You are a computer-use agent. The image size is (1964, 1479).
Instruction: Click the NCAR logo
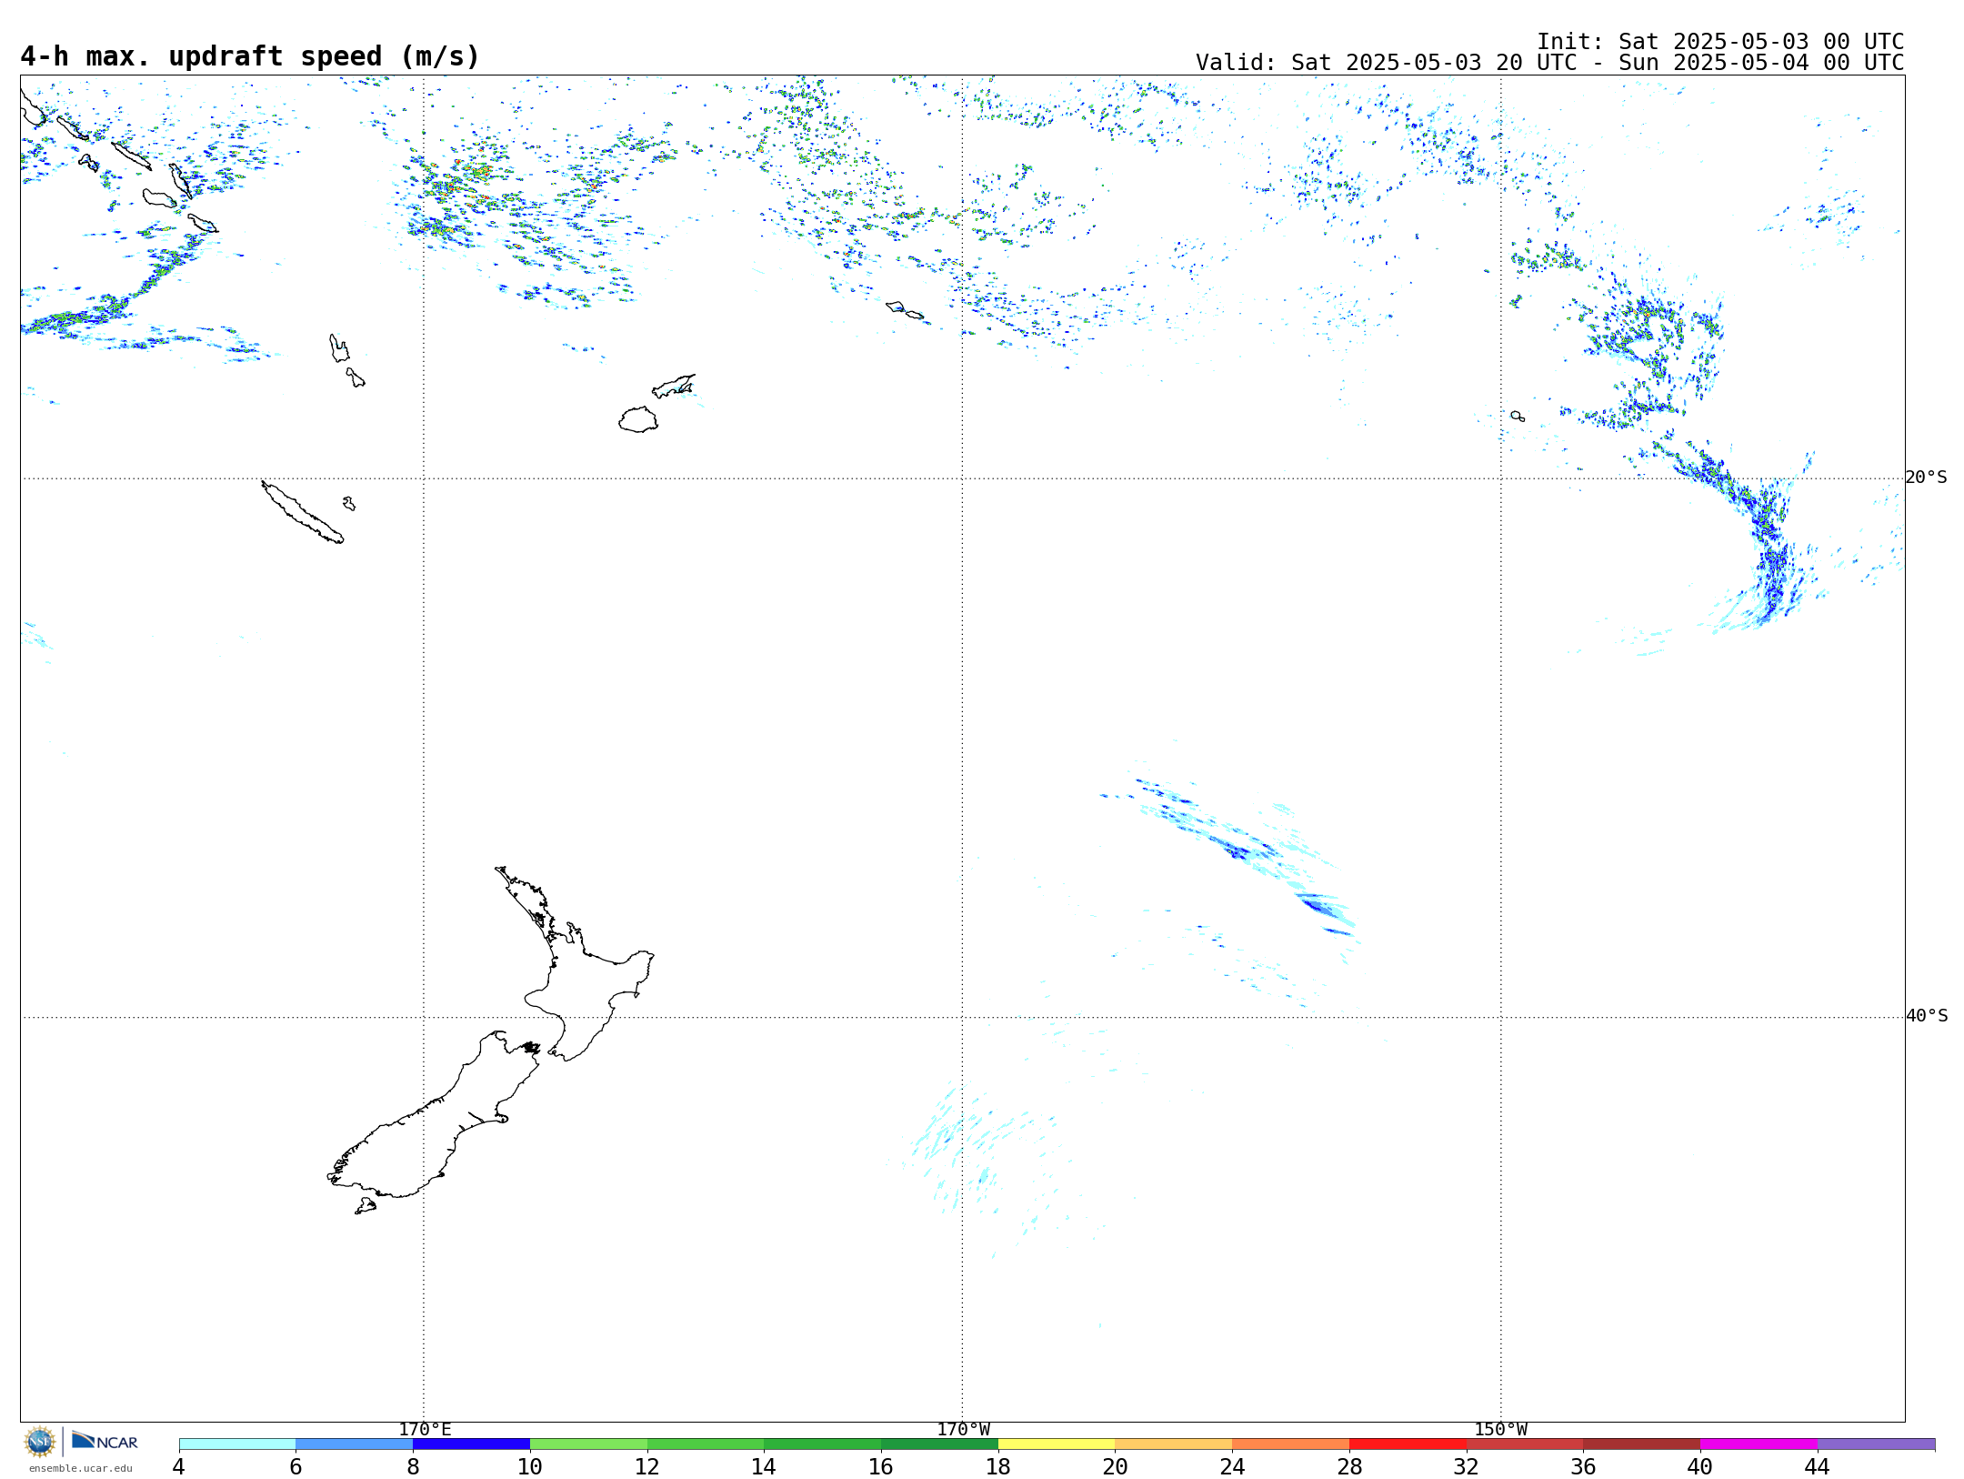[x=105, y=1441]
